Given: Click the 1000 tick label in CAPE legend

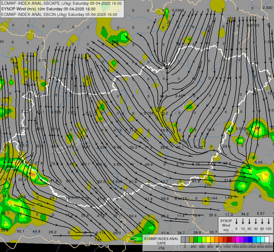Looking at the screenshot, I should coord(227,247).
